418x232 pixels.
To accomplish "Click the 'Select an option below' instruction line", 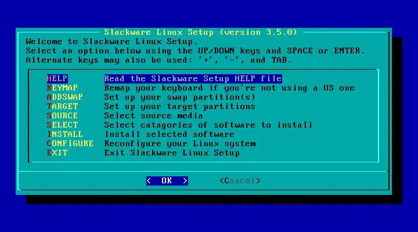I will tap(195, 51).
